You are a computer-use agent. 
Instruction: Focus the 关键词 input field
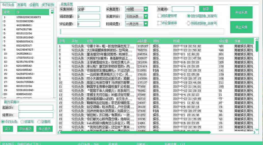click(183, 9)
